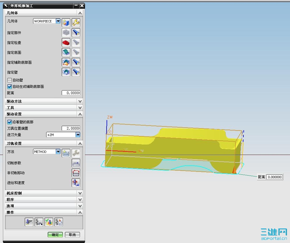Viewport: 290px width, 243px height.
Task: Open the WORKPIECE geometry dropdown
Action: 58,21
